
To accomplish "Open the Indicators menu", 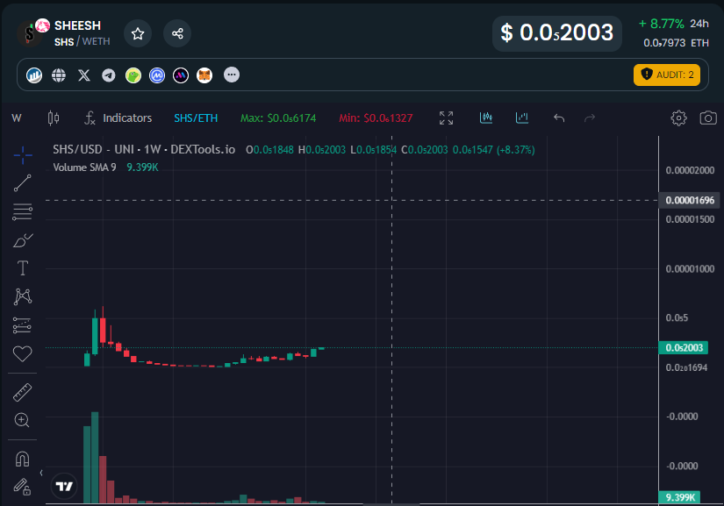I will coord(118,118).
